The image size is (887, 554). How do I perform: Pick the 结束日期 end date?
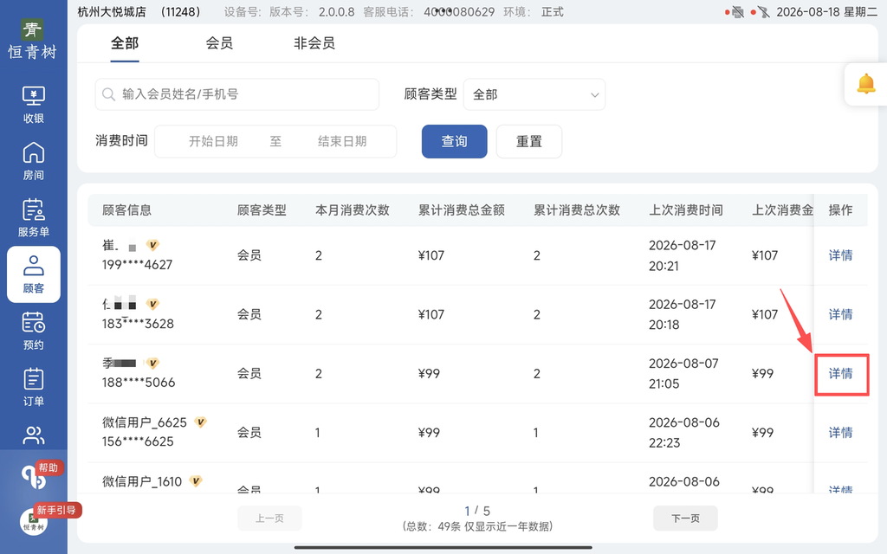coord(342,141)
